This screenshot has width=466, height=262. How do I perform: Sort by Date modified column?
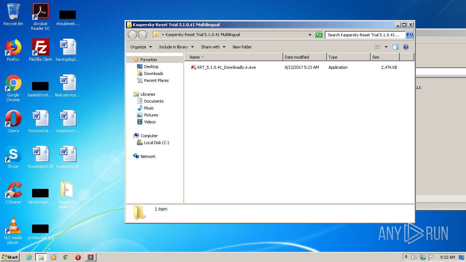coord(305,57)
